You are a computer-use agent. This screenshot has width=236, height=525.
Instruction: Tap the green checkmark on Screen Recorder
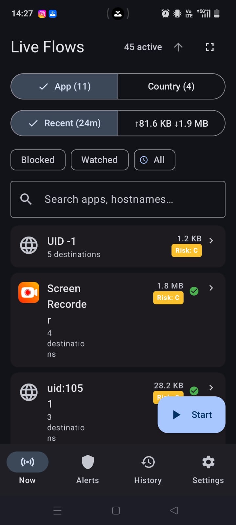pos(194,291)
